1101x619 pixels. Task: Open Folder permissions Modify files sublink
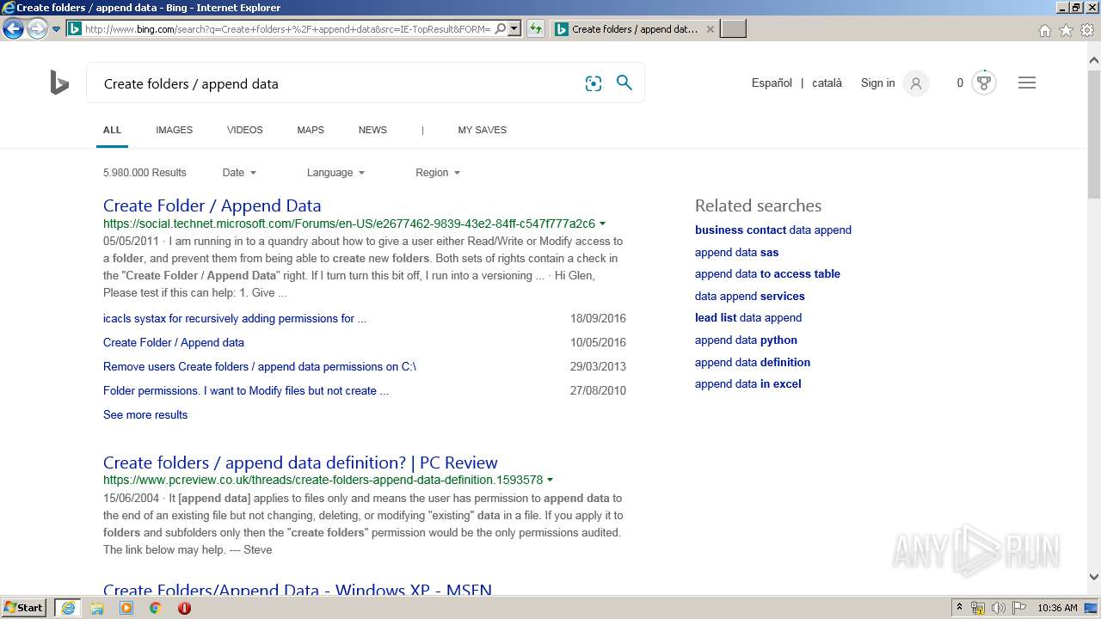click(246, 390)
